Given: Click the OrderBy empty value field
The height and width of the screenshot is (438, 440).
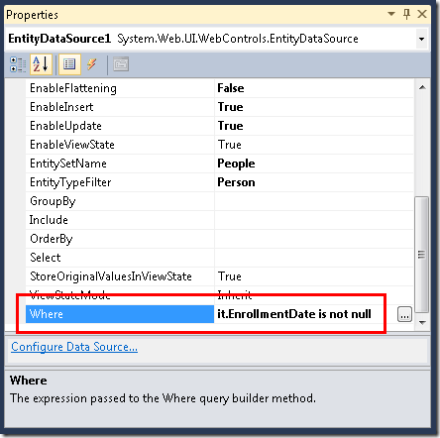Looking at the screenshot, I should point(314,239).
